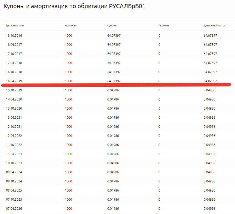The height and width of the screenshot is (214, 235).
Task: Click the nominal 1000 in the 13.04.2021 row
Action: click(68, 117)
